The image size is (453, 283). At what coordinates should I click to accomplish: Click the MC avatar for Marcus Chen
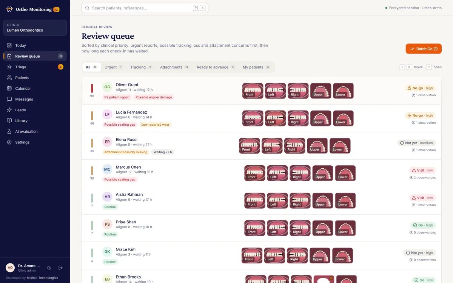107,169
